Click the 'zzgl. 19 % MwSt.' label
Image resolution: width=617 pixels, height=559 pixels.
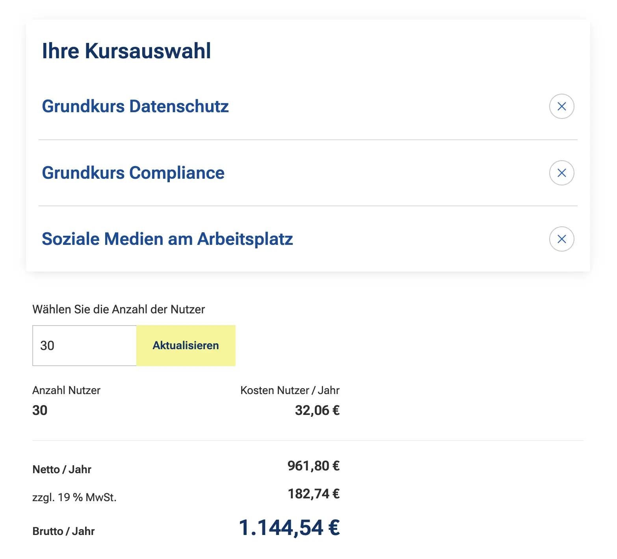[74, 497]
